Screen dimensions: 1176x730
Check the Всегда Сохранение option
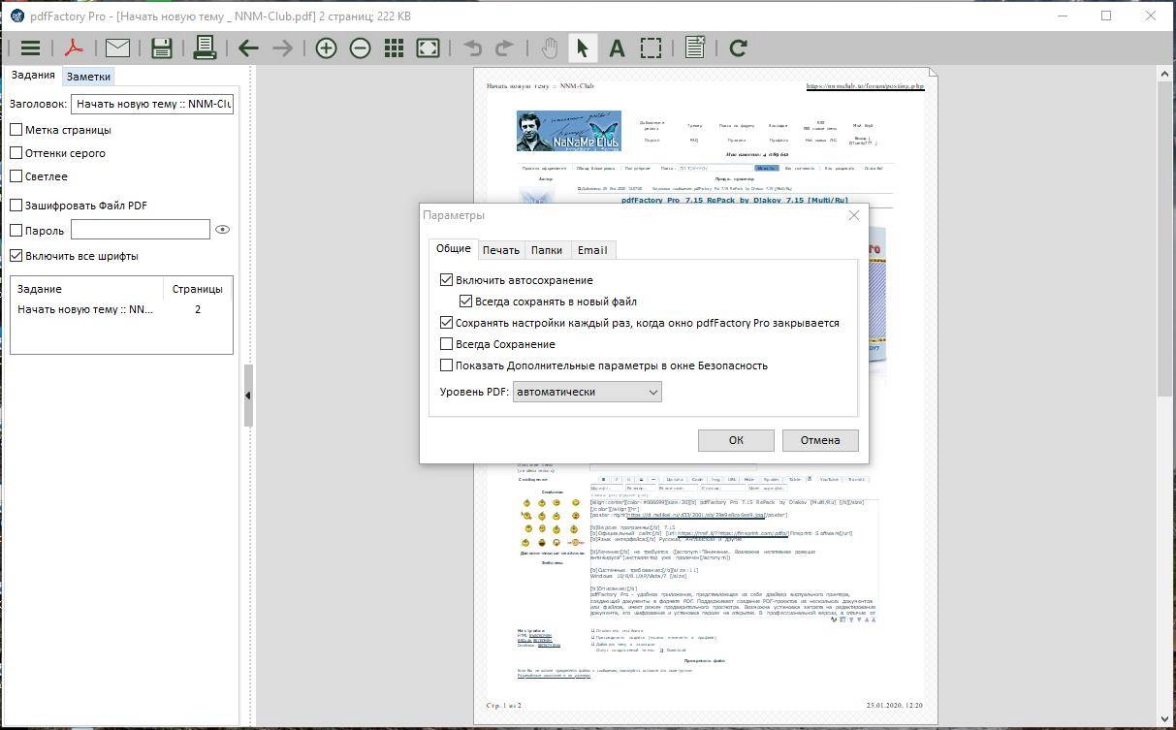coord(447,343)
